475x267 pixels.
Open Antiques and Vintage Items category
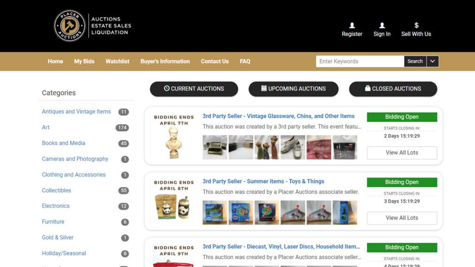[77, 111]
